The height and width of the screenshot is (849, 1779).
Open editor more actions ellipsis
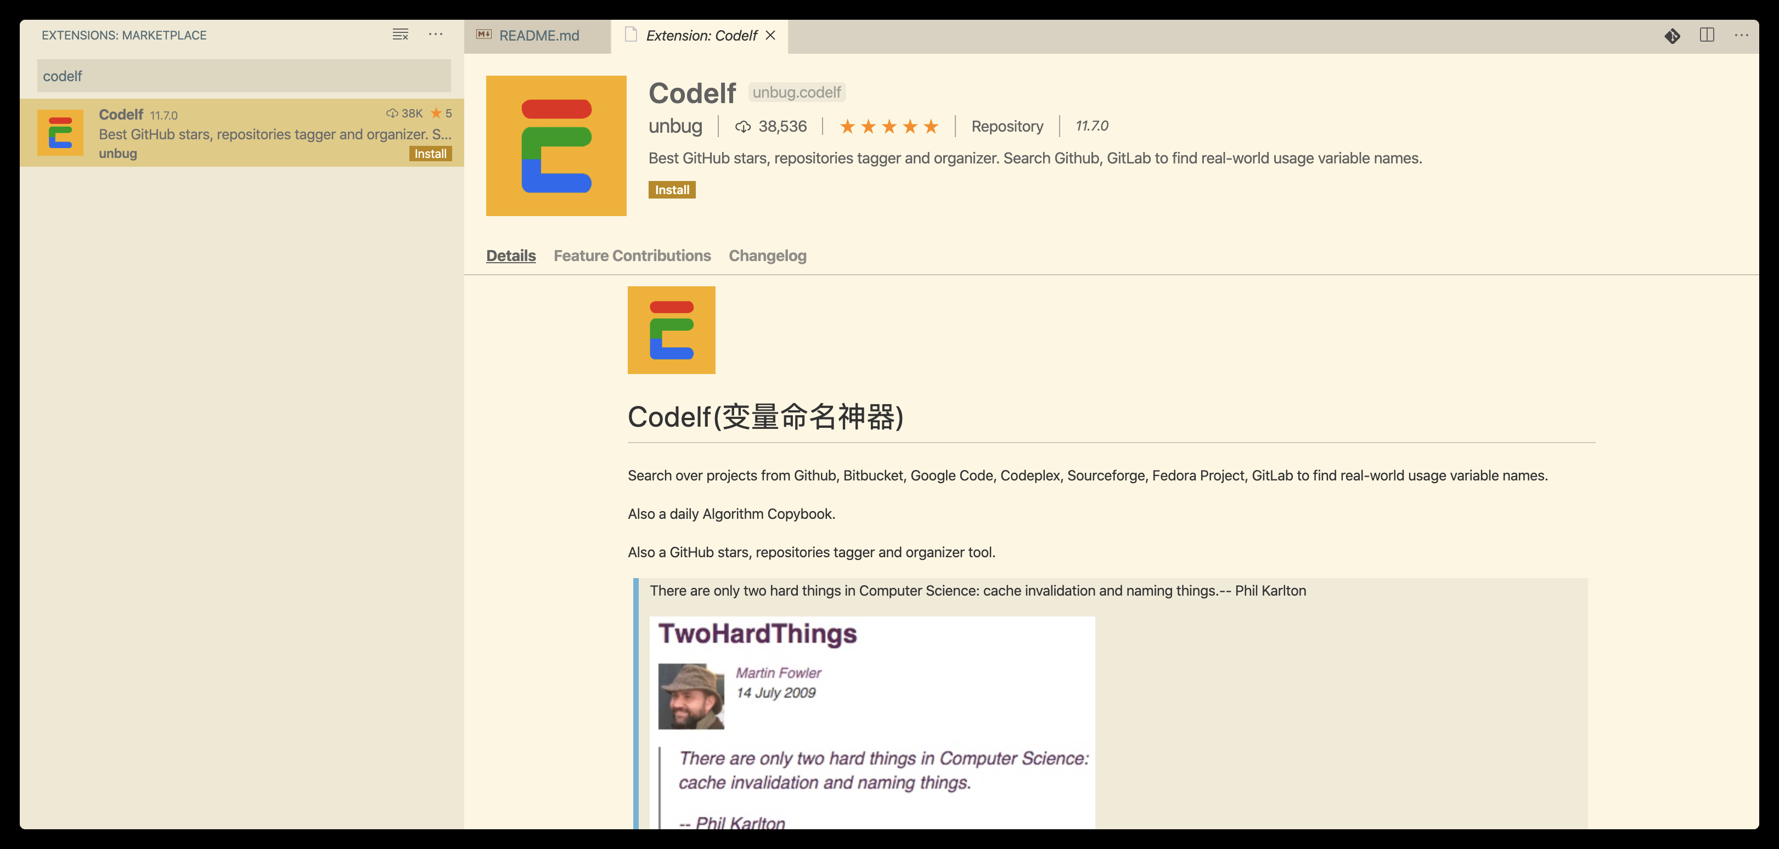(1741, 35)
